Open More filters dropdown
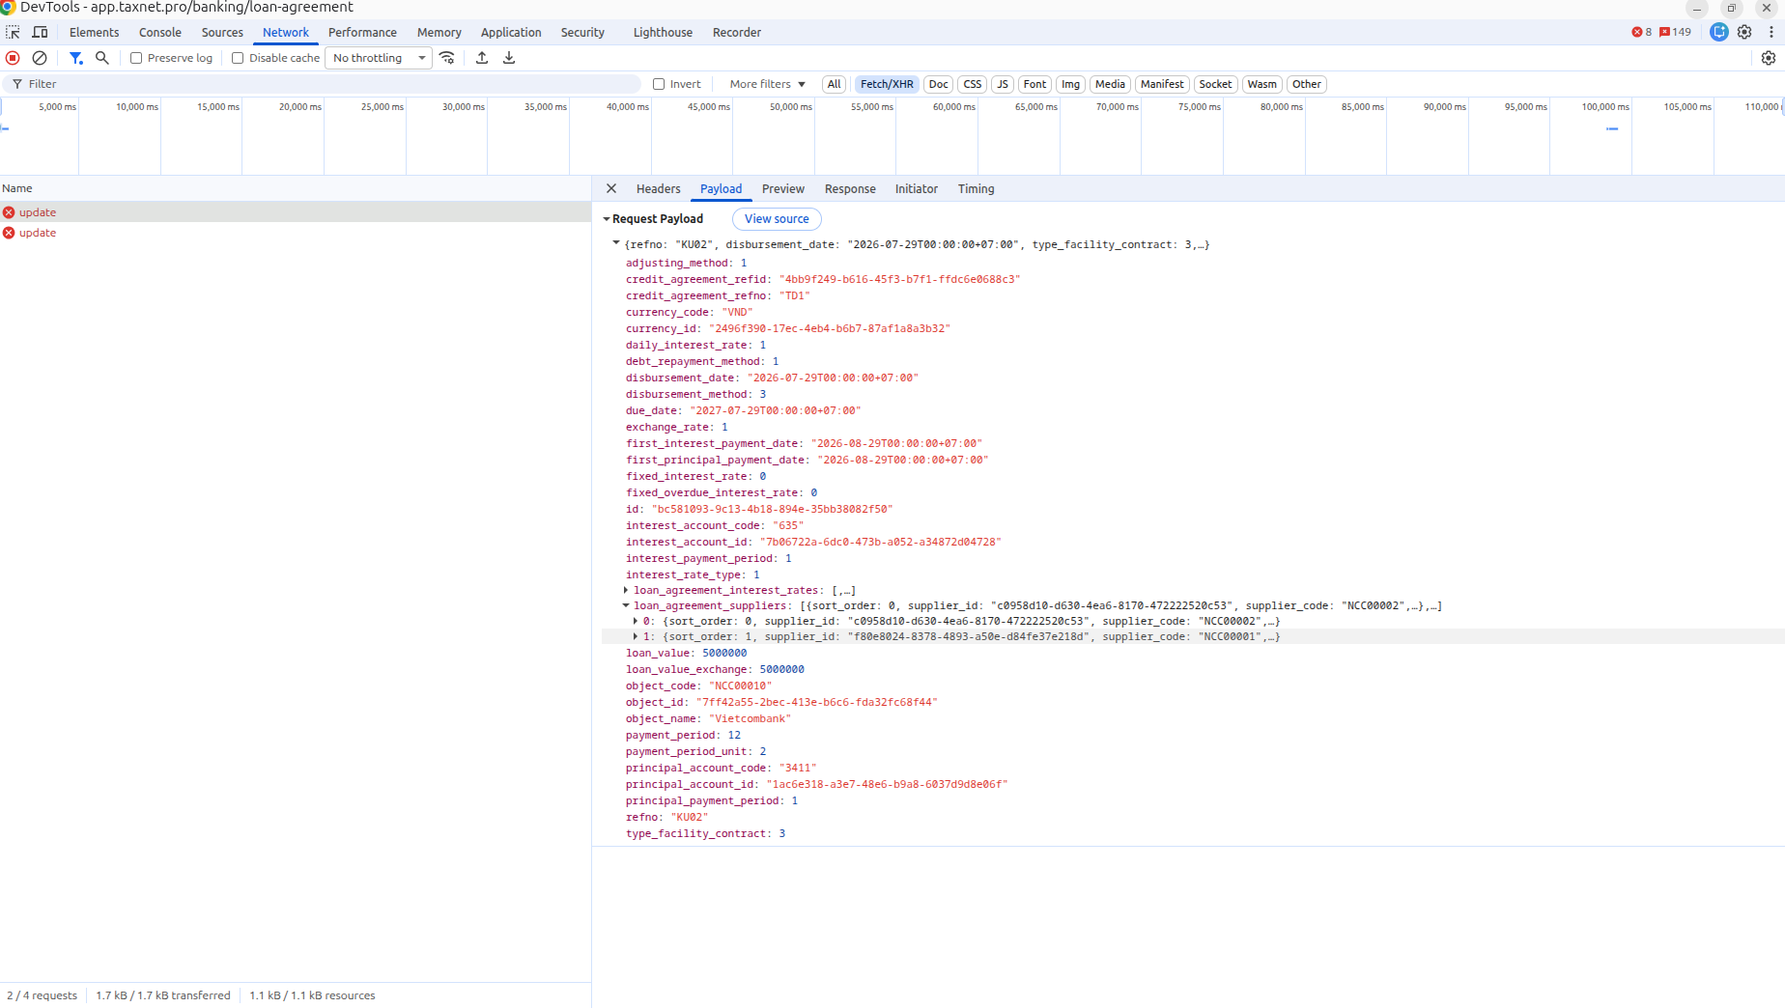 [768, 84]
